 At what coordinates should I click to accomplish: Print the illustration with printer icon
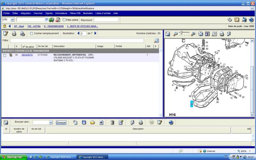(x=222, y=34)
